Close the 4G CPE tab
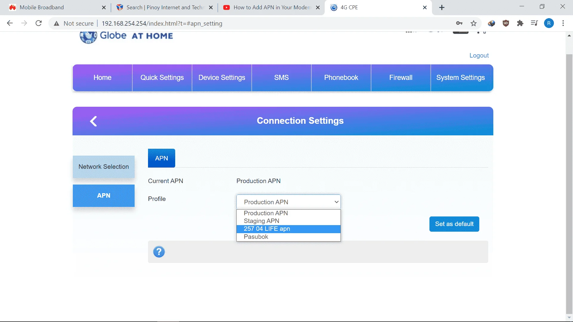This screenshot has height=322, width=573. pos(425,7)
